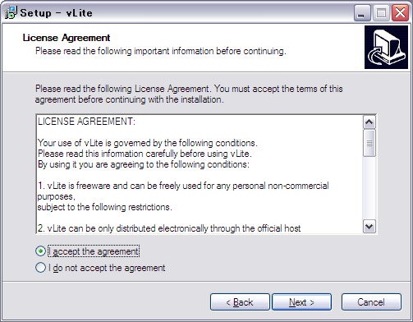This screenshot has width=413, height=322.
Task: Click scrollbar up arrow in license box
Action: coord(369,122)
